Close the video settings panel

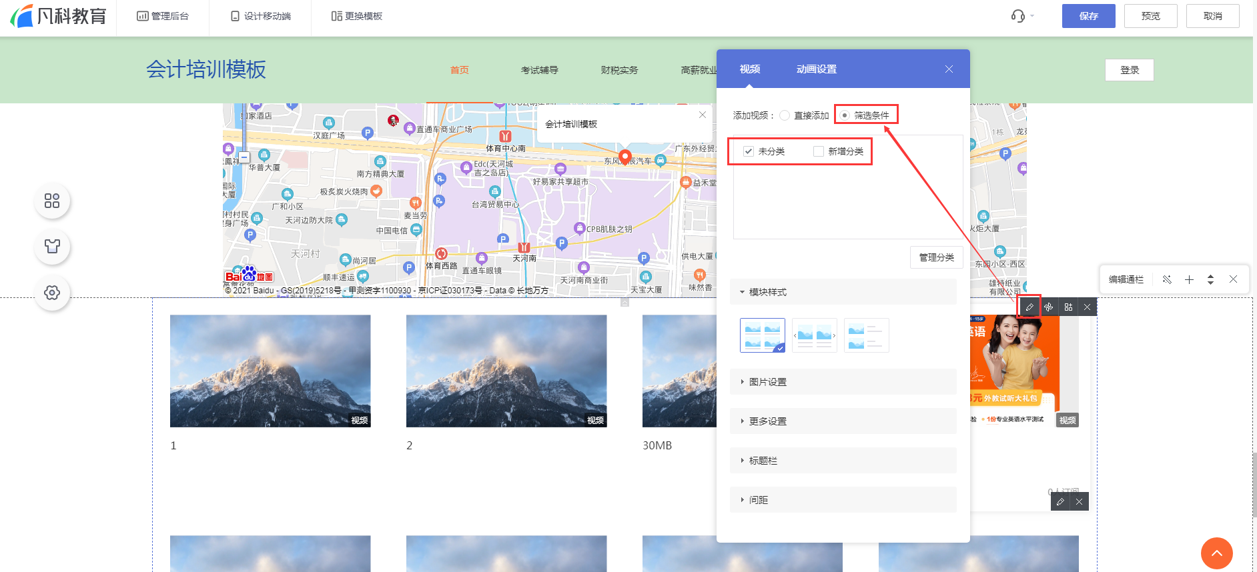pos(949,69)
